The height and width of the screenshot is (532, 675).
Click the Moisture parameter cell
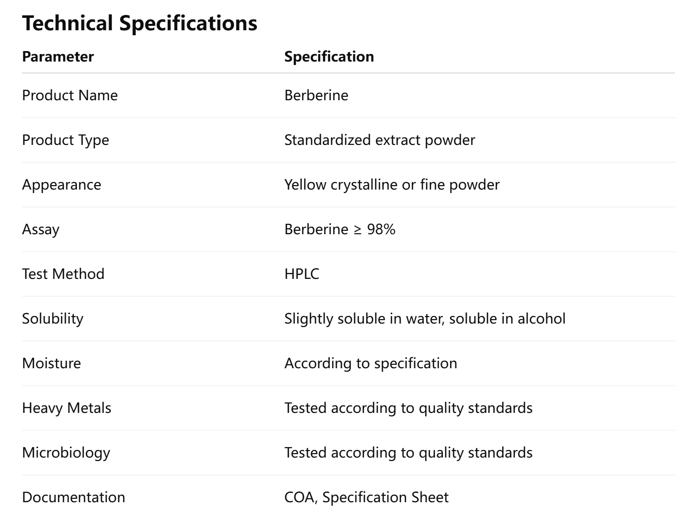(x=52, y=363)
